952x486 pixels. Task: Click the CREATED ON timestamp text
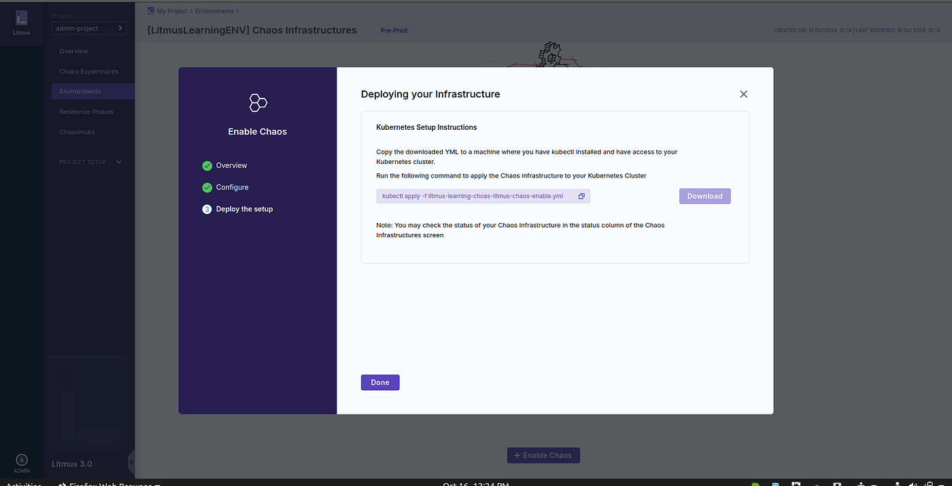[x=813, y=31]
